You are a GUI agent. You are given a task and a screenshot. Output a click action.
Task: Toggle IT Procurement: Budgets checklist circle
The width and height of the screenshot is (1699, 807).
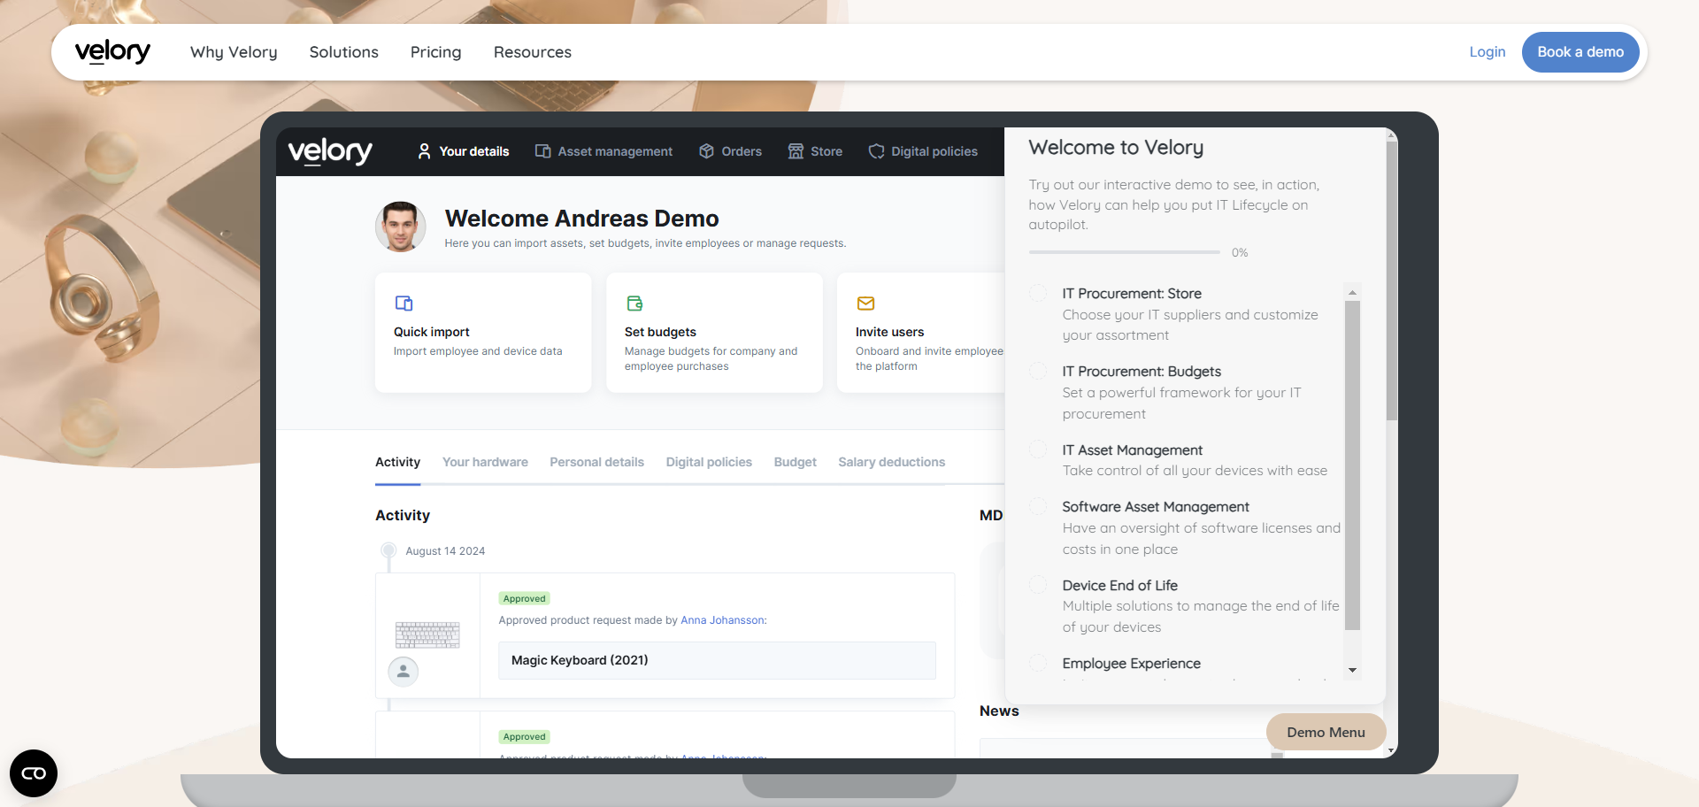1039,371
